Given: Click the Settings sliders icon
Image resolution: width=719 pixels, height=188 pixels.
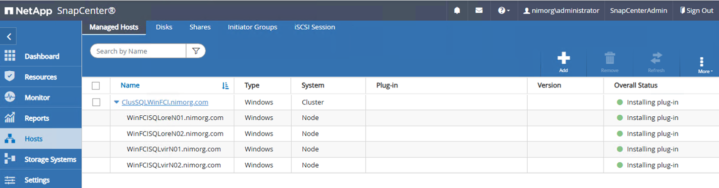Looking at the screenshot, I should point(10,180).
